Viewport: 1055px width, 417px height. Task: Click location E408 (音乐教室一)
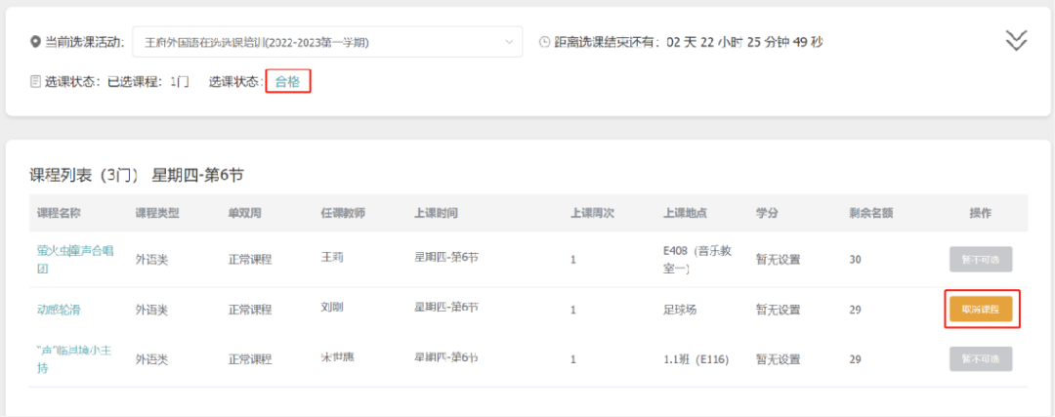(x=697, y=259)
